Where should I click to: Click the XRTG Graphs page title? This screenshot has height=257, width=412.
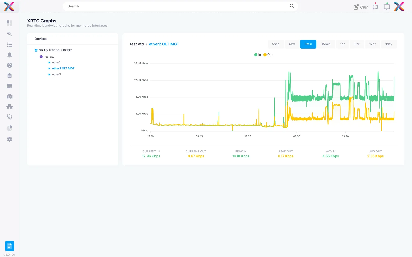coord(42,21)
